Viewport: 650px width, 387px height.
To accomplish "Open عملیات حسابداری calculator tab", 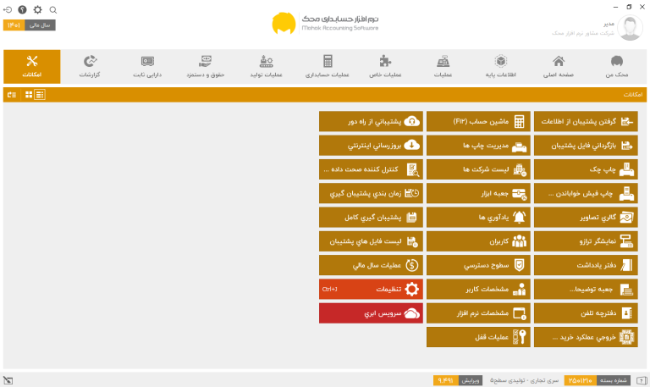I will pos(328,67).
